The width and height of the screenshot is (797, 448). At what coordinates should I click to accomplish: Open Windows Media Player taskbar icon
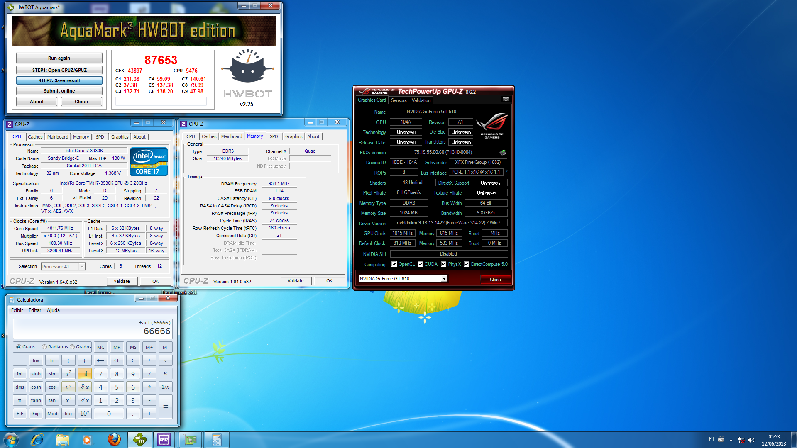(x=88, y=440)
